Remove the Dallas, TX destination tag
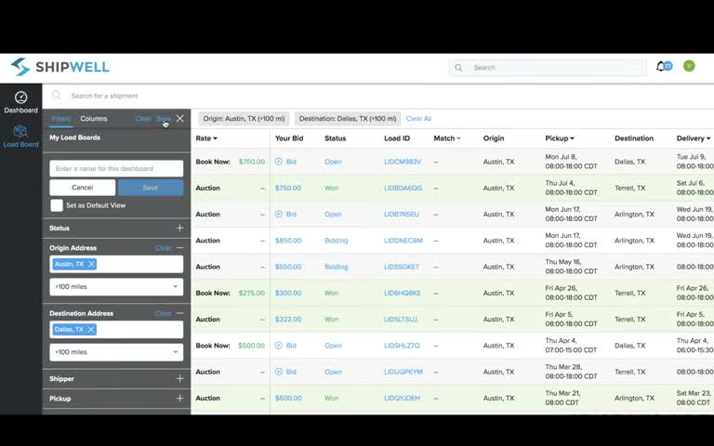 tap(90, 330)
